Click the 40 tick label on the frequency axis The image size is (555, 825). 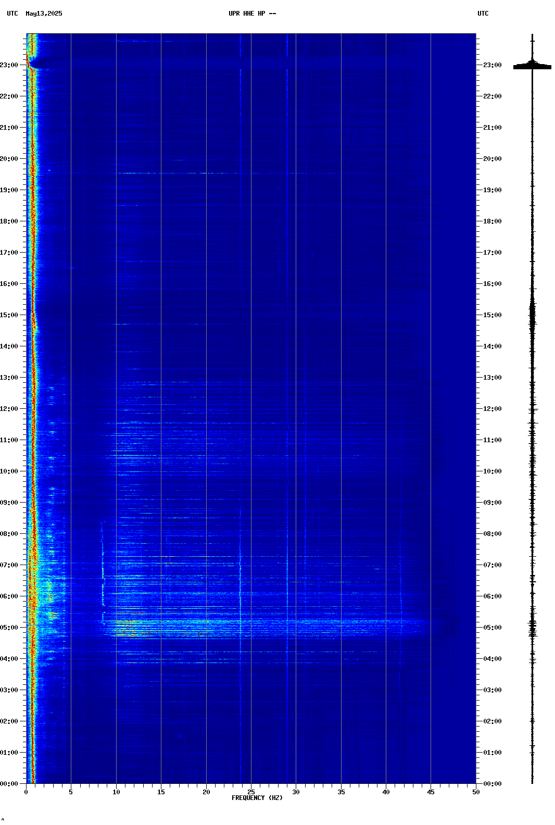coord(386,792)
